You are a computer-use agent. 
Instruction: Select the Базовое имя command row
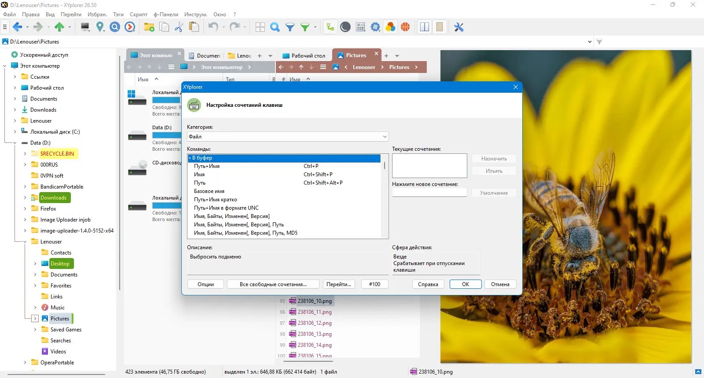tap(284, 191)
